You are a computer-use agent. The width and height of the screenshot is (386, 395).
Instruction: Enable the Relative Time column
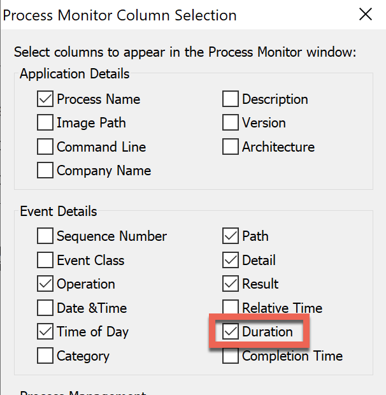point(231,307)
